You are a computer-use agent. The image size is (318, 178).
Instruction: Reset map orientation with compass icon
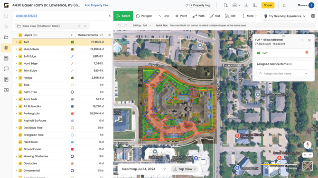[x=308, y=144]
